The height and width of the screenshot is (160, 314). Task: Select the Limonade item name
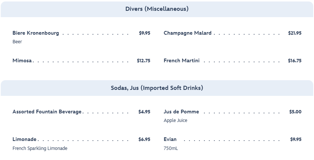pos(25,139)
